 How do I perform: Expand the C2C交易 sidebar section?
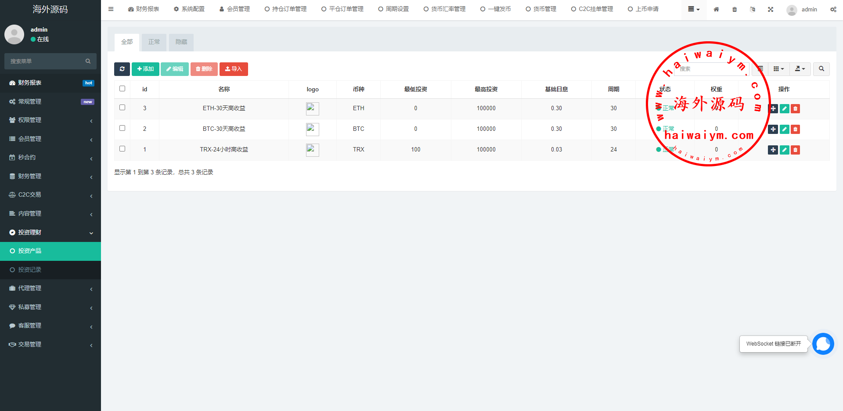point(50,195)
